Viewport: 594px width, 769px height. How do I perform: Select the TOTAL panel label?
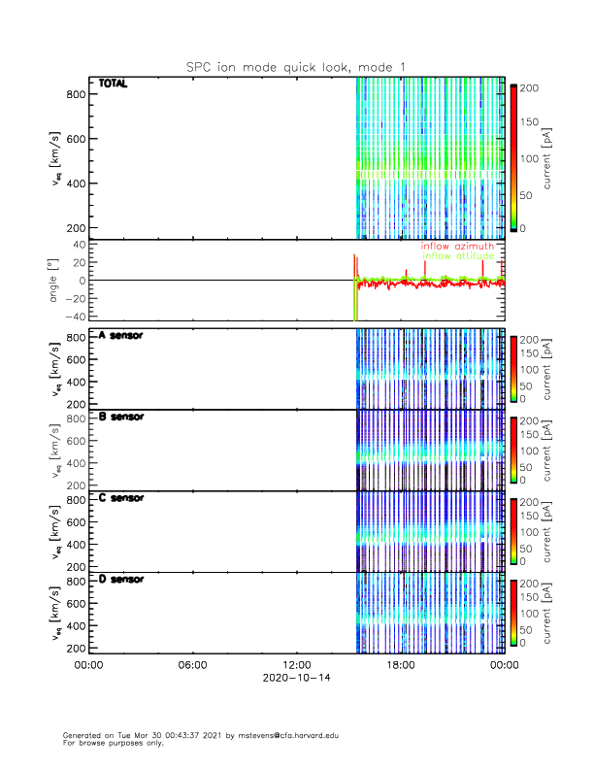(114, 84)
